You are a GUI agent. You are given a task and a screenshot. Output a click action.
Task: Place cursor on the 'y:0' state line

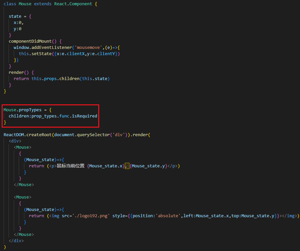point(17,29)
